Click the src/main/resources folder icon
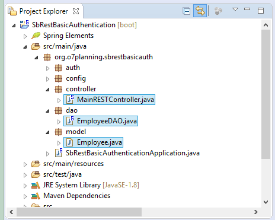Image resolution: width=275 pixels, height=220 pixels. pos(36,164)
